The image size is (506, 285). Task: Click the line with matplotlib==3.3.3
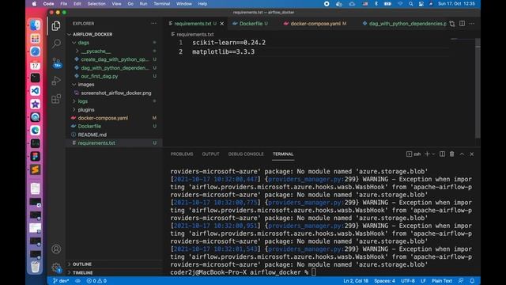click(223, 51)
